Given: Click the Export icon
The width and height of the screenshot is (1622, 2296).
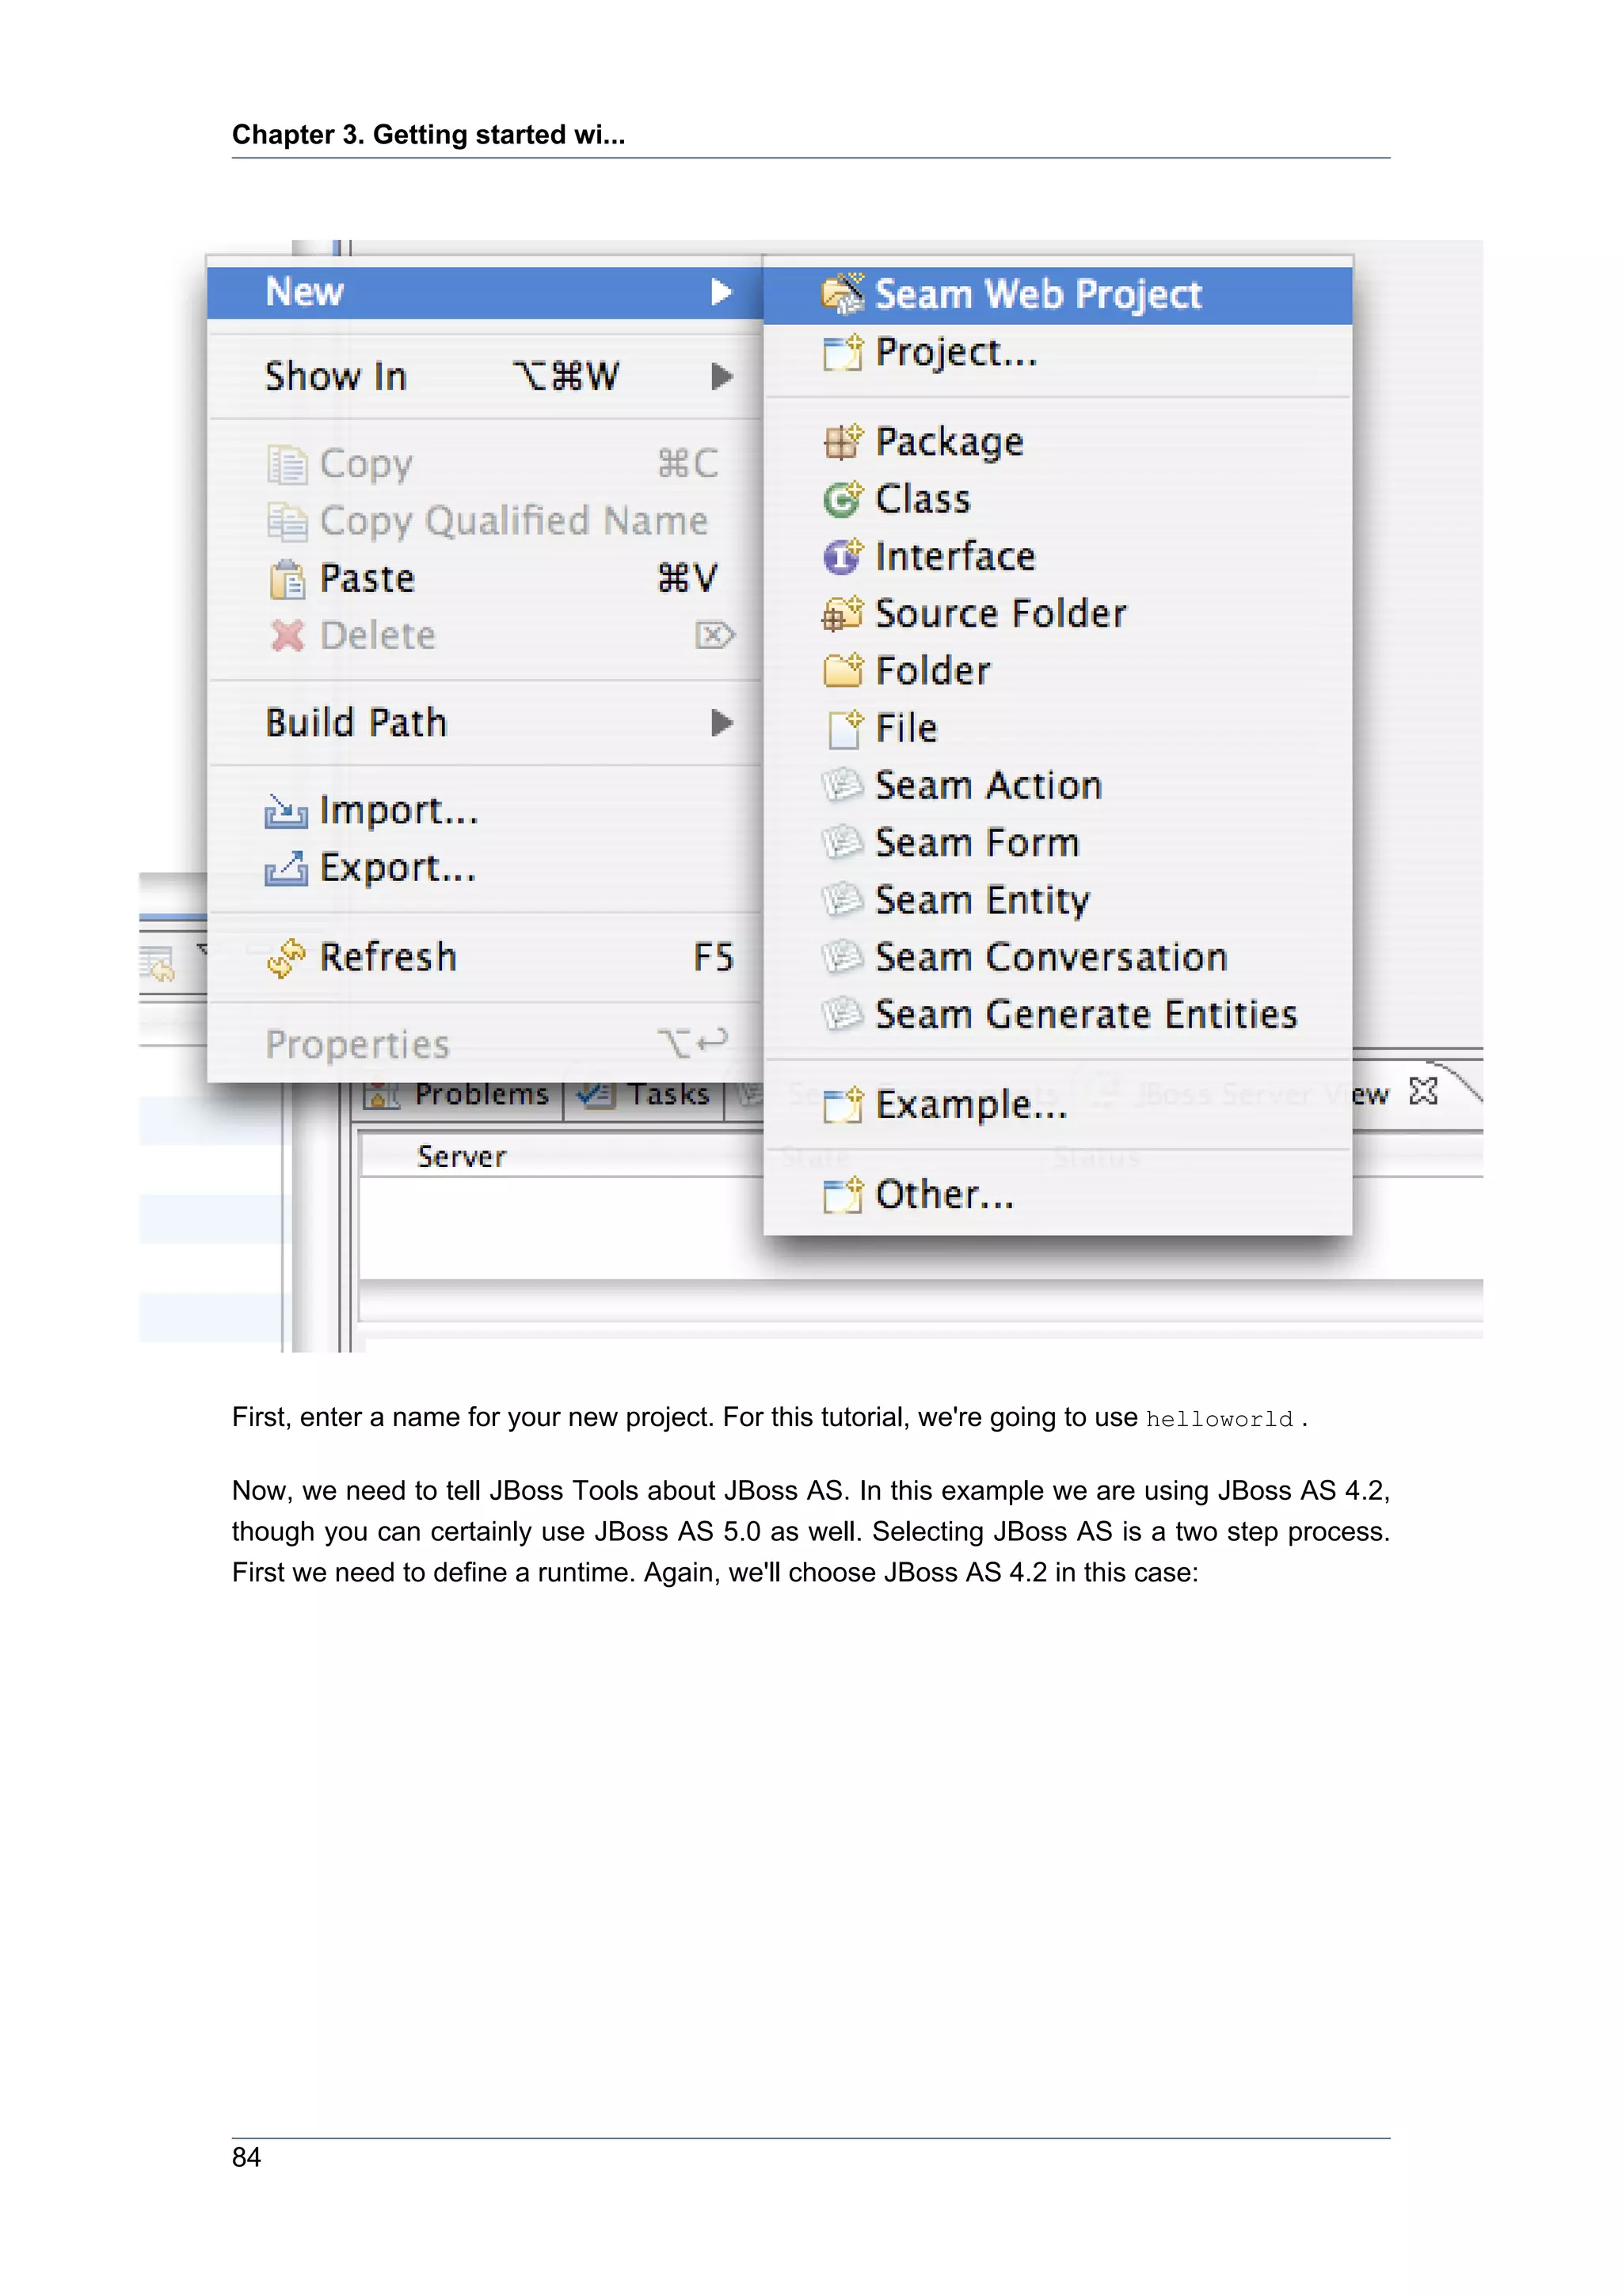Looking at the screenshot, I should (x=286, y=868).
